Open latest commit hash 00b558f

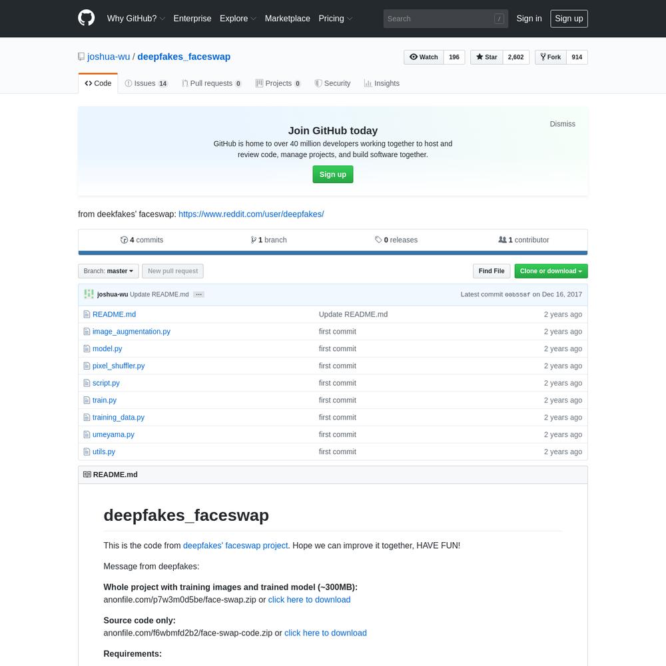[x=517, y=294]
